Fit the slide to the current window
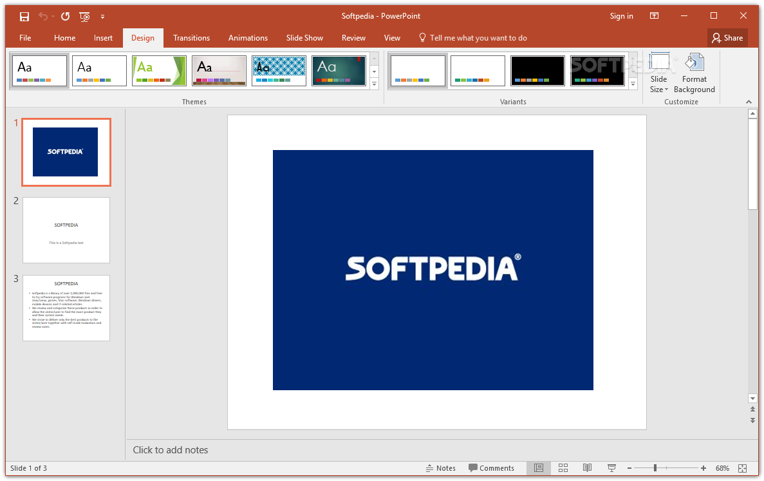 743,468
